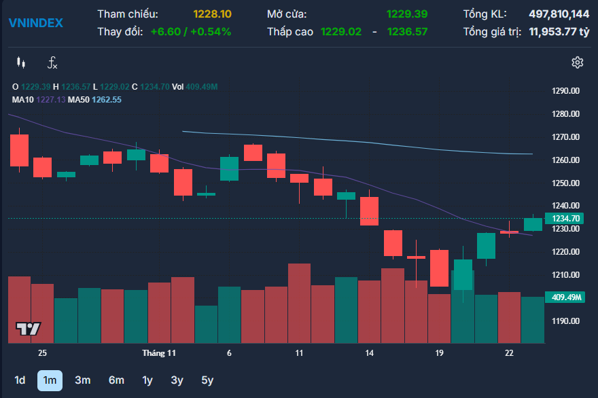The height and width of the screenshot is (398, 598).
Task: Select the MA10 indicator legend
Action: [x=38, y=100]
